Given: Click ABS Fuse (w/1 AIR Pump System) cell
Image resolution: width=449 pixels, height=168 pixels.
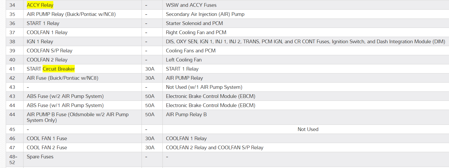Looking at the screenshot, I should click(65, 105).
